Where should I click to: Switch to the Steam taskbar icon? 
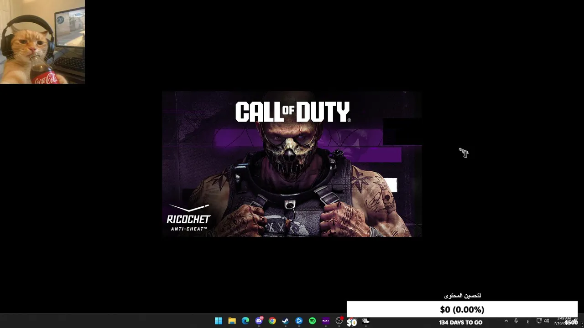[x=285, y=321]
